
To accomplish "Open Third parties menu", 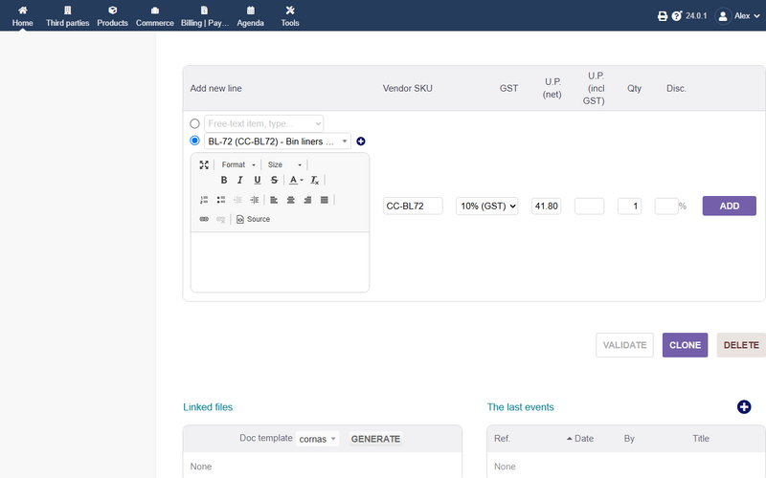I will (x=67, y=16).
